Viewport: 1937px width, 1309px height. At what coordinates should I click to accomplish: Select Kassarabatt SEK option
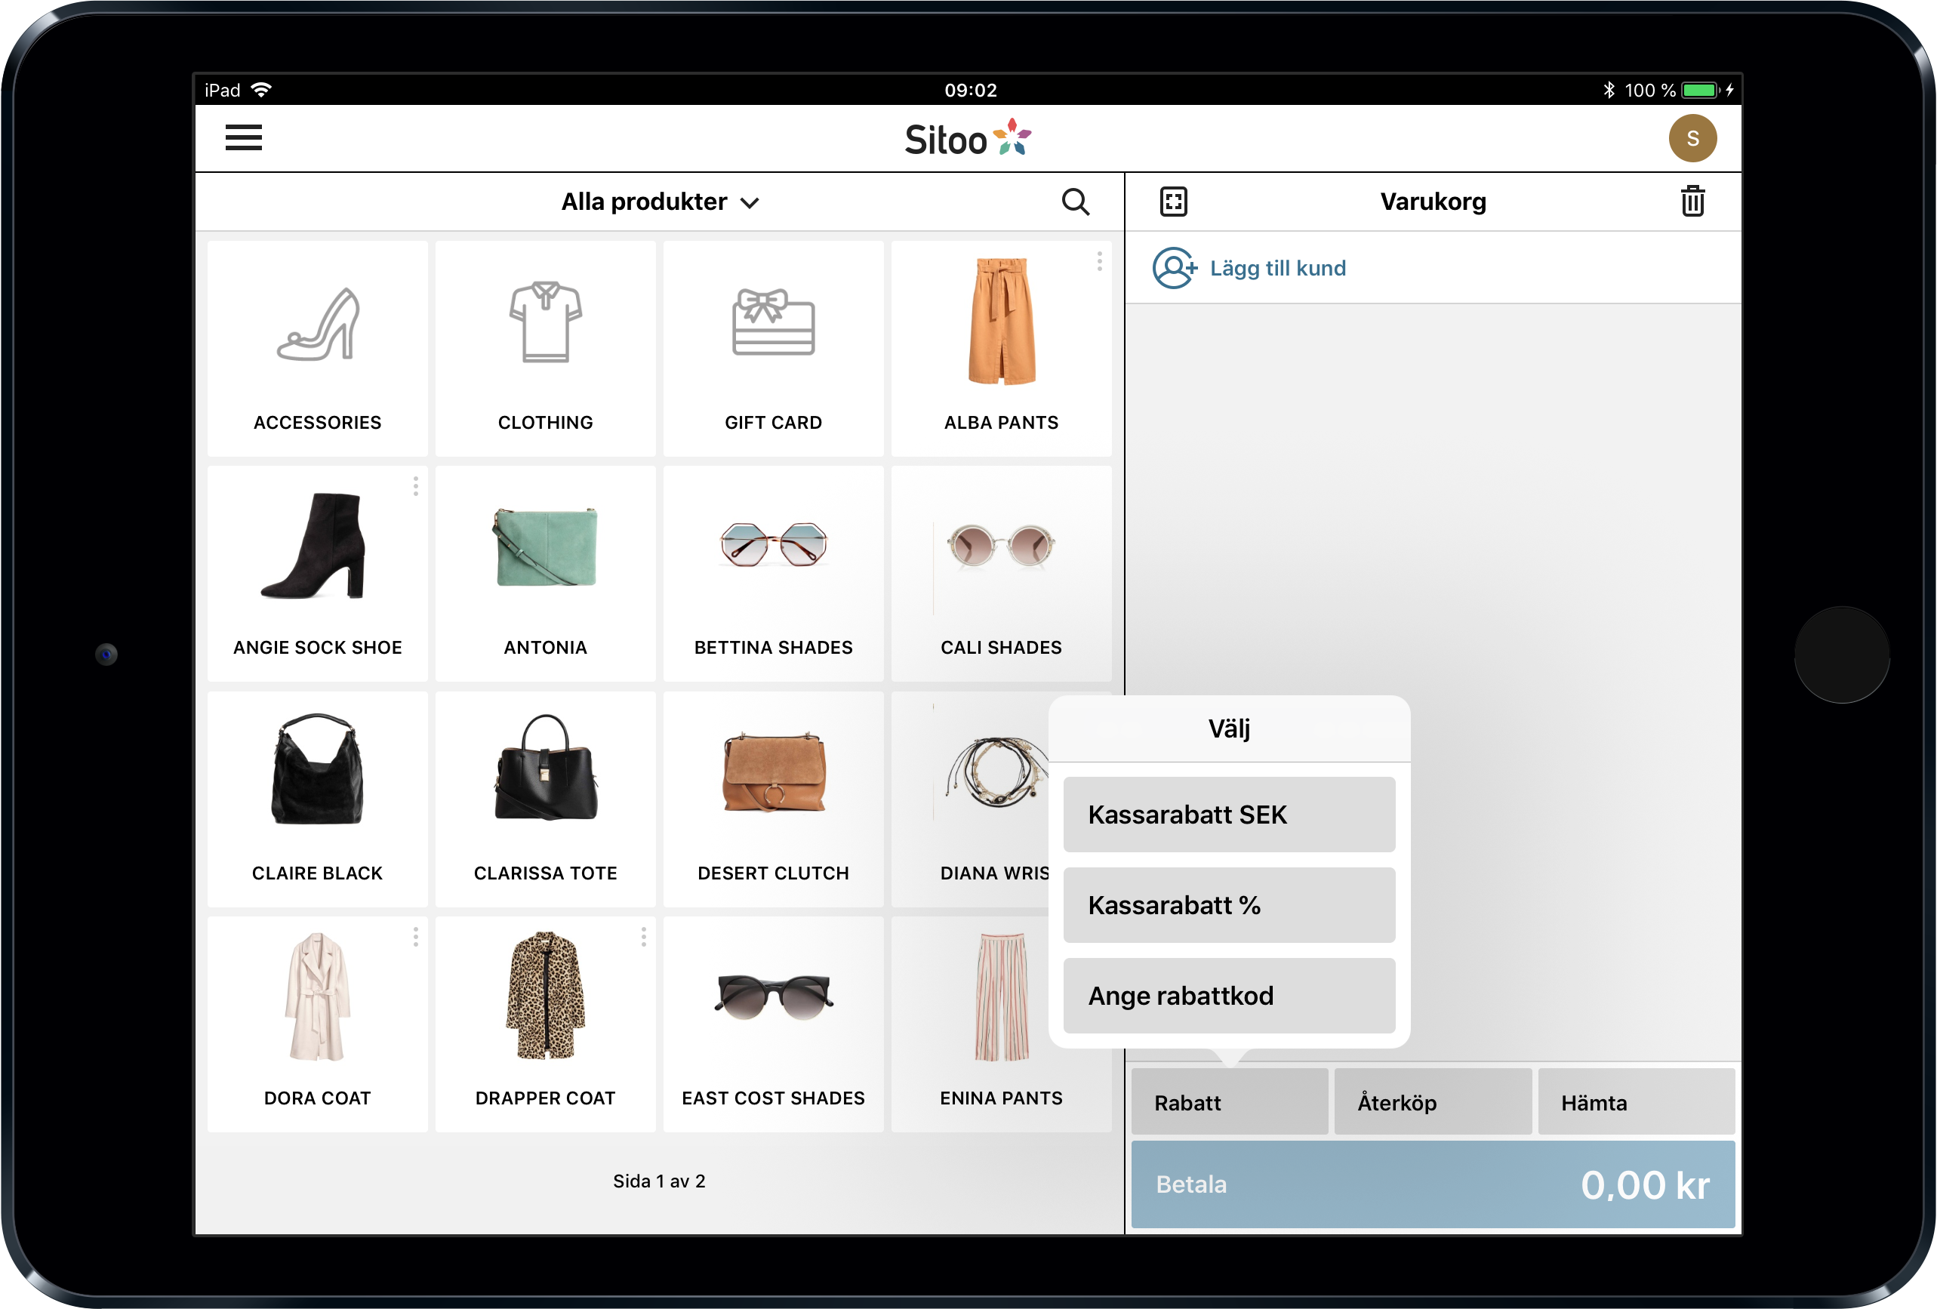pos(1228,815)
